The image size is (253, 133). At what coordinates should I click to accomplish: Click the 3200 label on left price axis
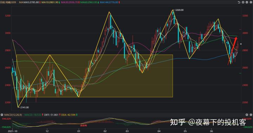(8, 16)
